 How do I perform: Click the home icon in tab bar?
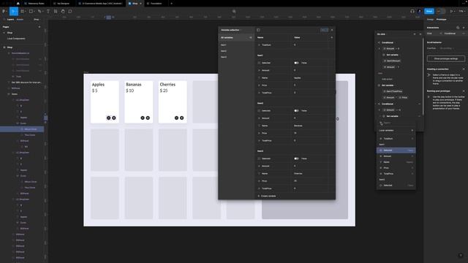tap(18, 4)
